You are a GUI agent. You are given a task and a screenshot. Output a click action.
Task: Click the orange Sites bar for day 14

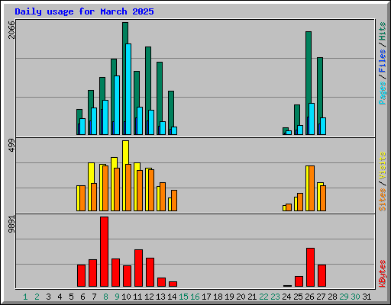tap(174, 201)
